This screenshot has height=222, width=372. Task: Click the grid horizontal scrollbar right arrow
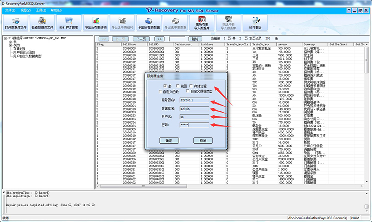pos(362,186)
